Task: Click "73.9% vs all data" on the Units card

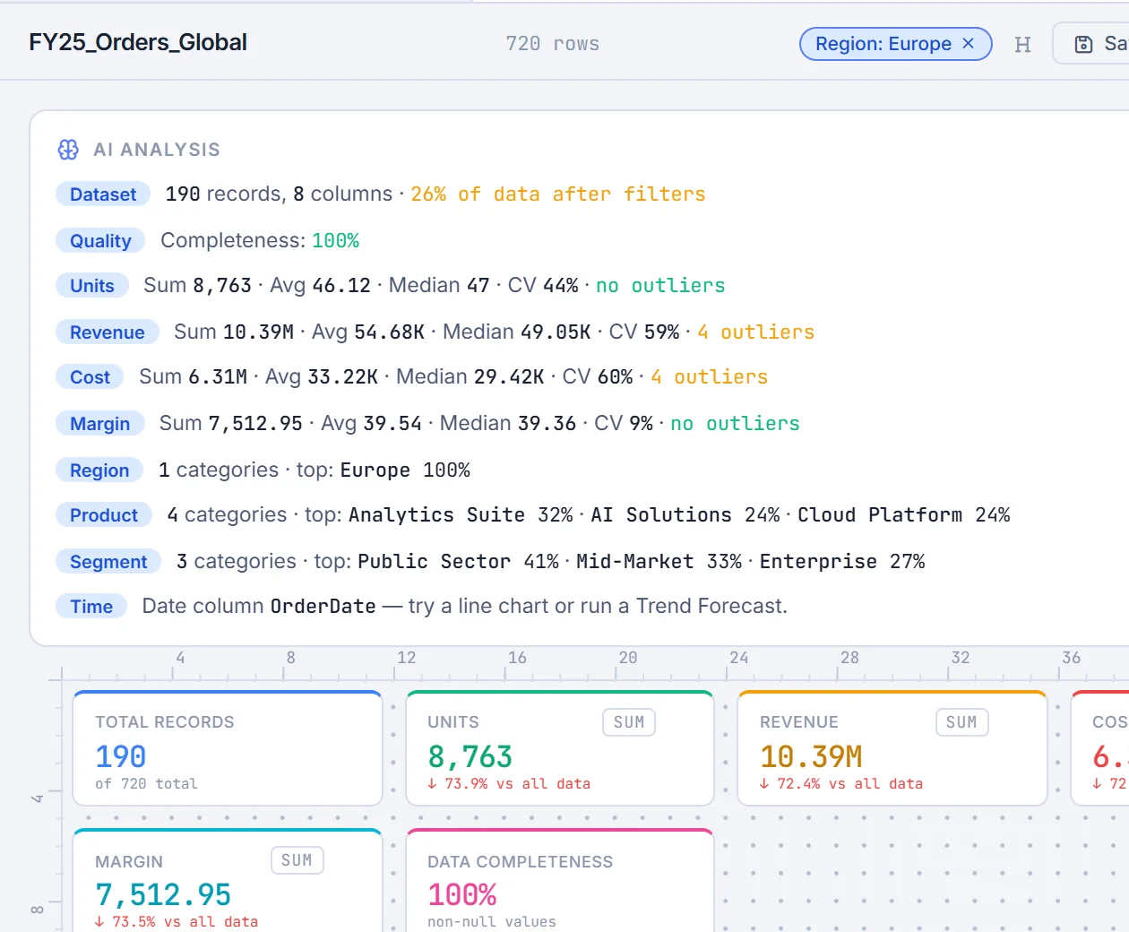Action: pyautogui.click(x=509, y=784)
